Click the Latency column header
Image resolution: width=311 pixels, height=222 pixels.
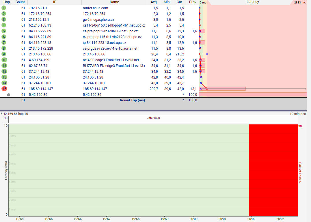click(253, 2)
